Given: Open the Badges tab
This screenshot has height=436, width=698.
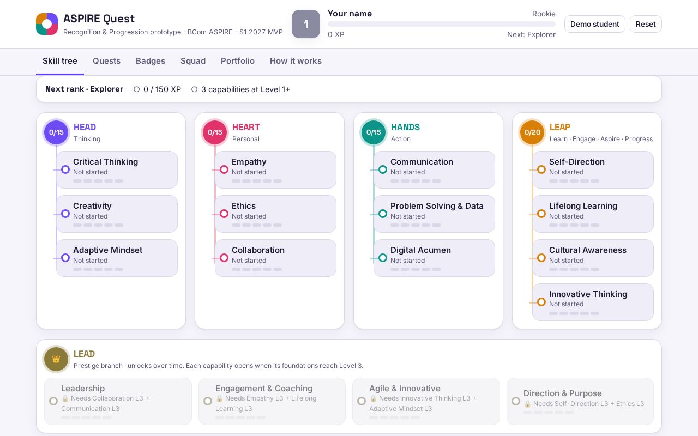Looking at the screenshot, I should (151, 61).
